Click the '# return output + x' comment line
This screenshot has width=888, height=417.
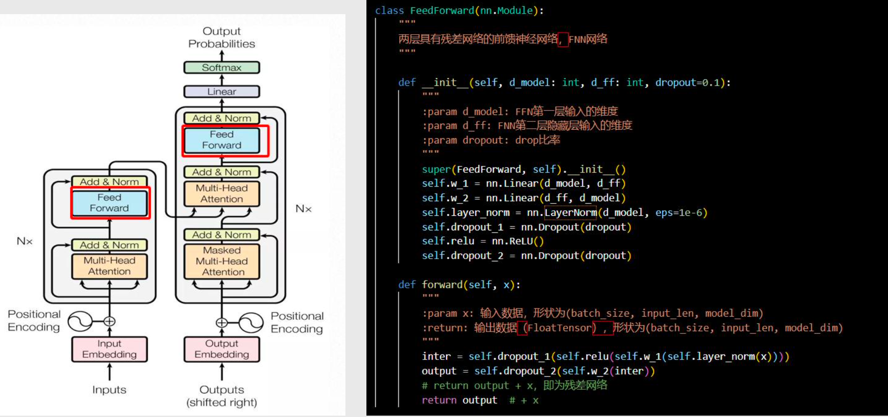[x=515, y=386]
